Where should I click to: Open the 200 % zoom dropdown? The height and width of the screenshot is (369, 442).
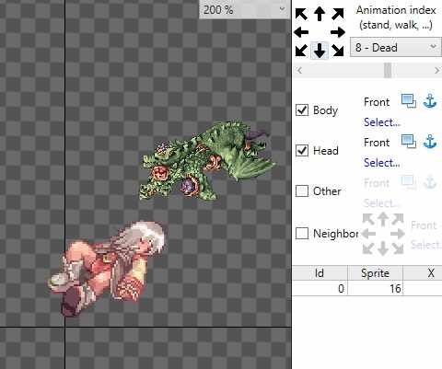click(245, 9)
